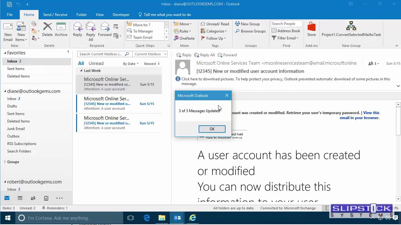
Task: Collapse the Last Week group
Action: [x=81, y=71]
